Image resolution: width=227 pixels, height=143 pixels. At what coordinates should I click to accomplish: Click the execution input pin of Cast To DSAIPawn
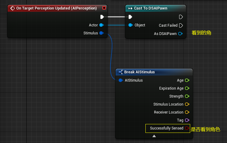coord(130,17)
